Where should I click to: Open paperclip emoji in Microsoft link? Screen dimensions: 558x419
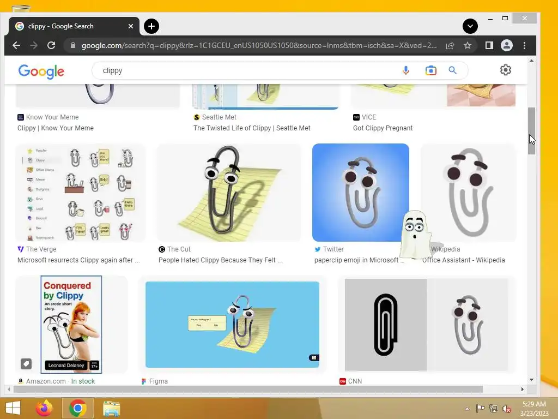[360, 260]
